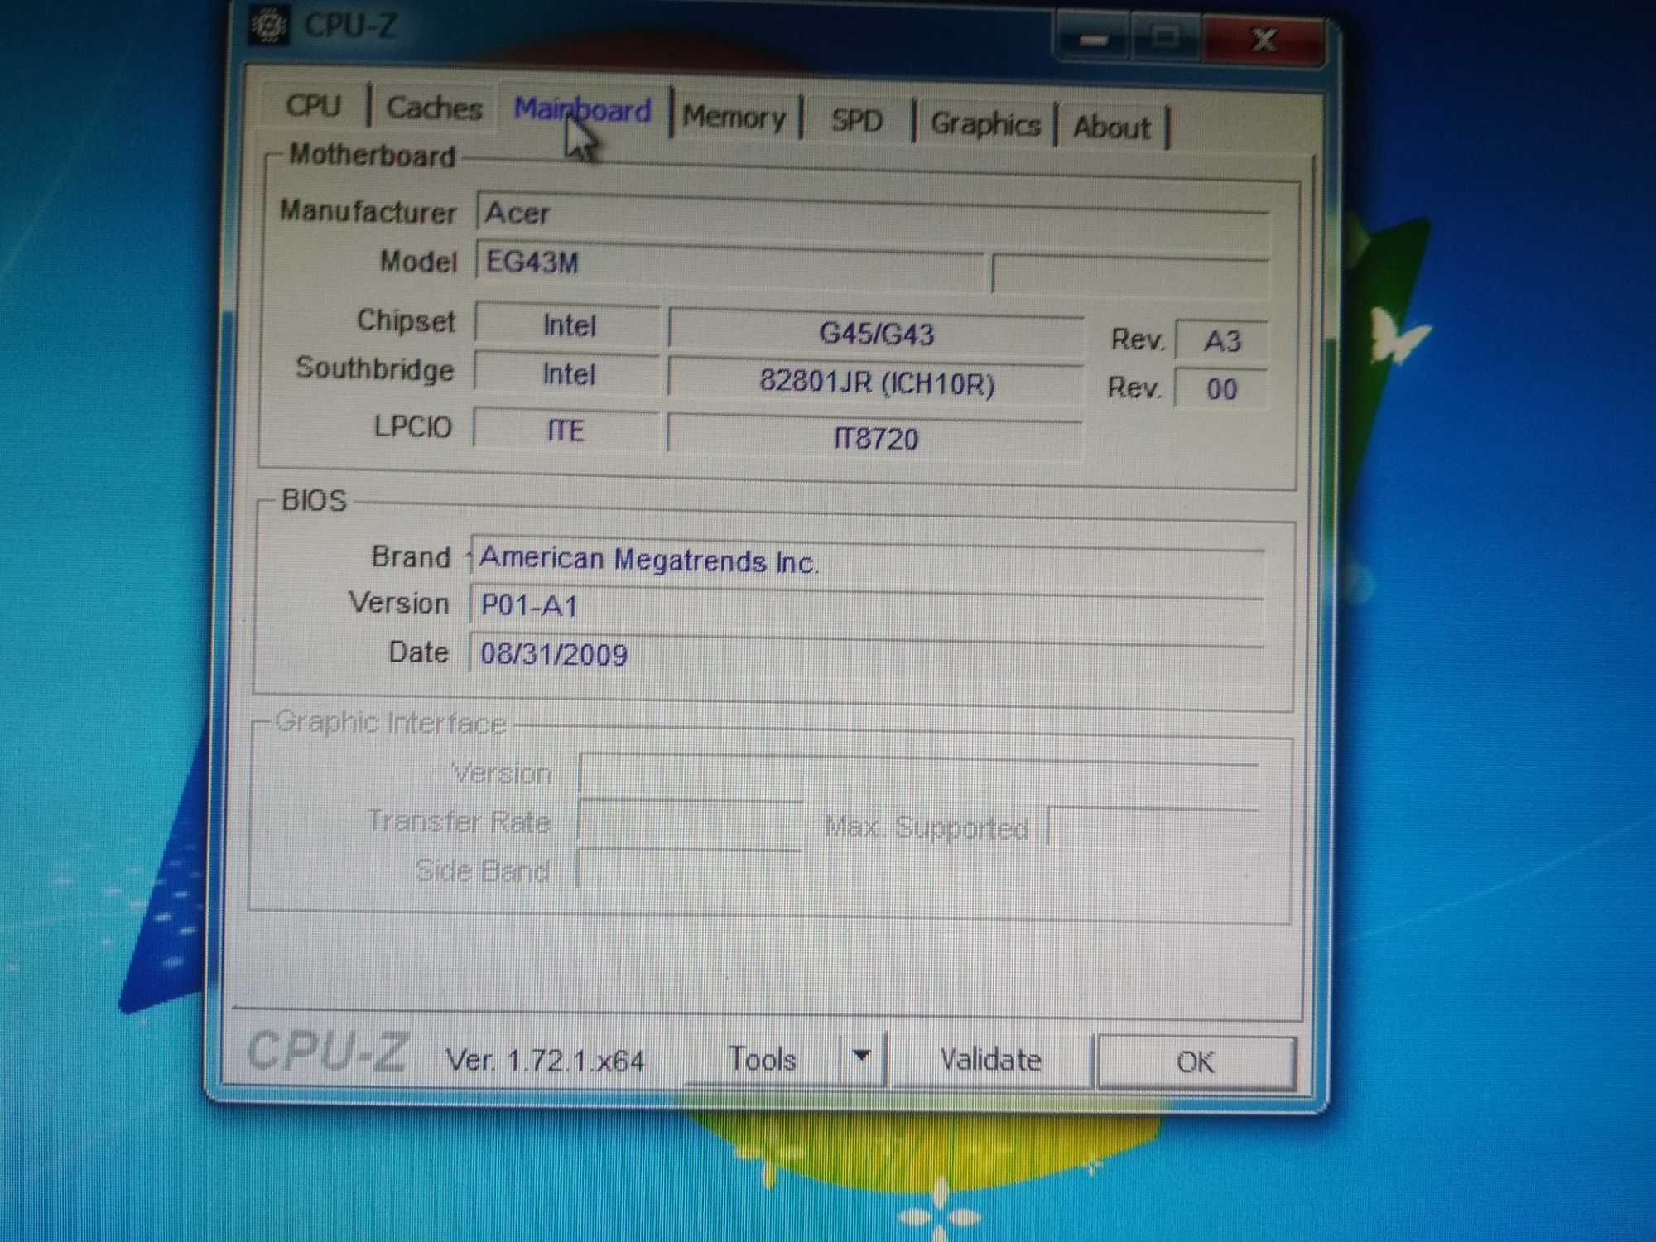Click the Chipset vendor Intel field
Image resolution: width=1656 pixels, height=1242 pixels.
(x=568, y=325)
